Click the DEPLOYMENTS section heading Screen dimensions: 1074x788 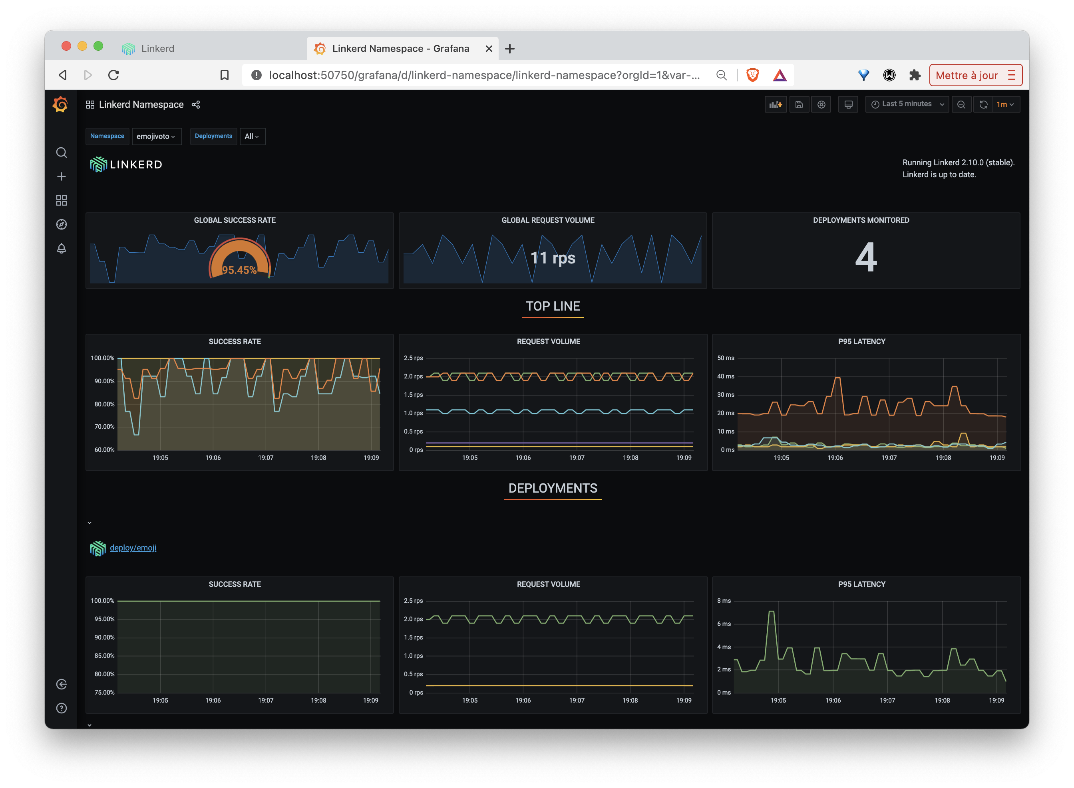[x=553, y=489]
